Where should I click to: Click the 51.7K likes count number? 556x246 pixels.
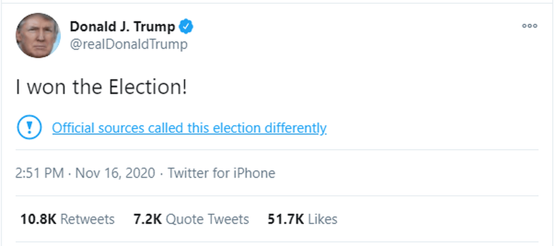click(x=285, y=220)
